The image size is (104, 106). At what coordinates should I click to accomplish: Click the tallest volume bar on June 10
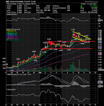point(79,65)
